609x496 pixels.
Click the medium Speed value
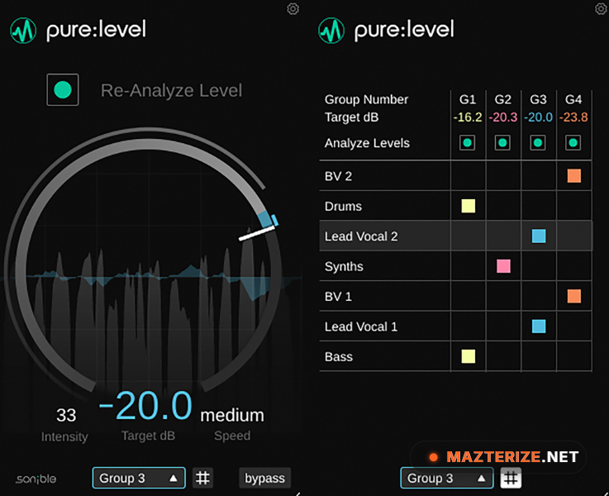coord(232,416)
